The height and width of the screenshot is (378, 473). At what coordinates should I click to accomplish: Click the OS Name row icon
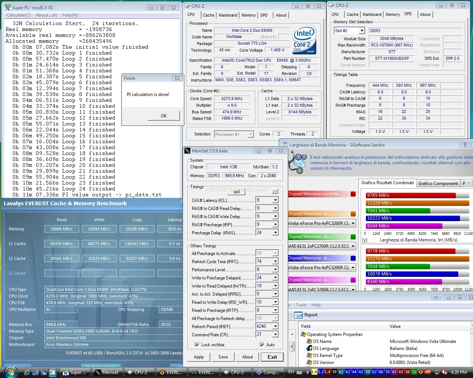(310, 341)
